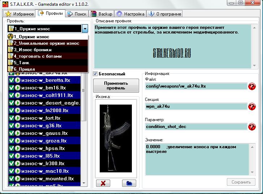Click the blue folder browse icon button
263x194 pixels.
point(129,183)
